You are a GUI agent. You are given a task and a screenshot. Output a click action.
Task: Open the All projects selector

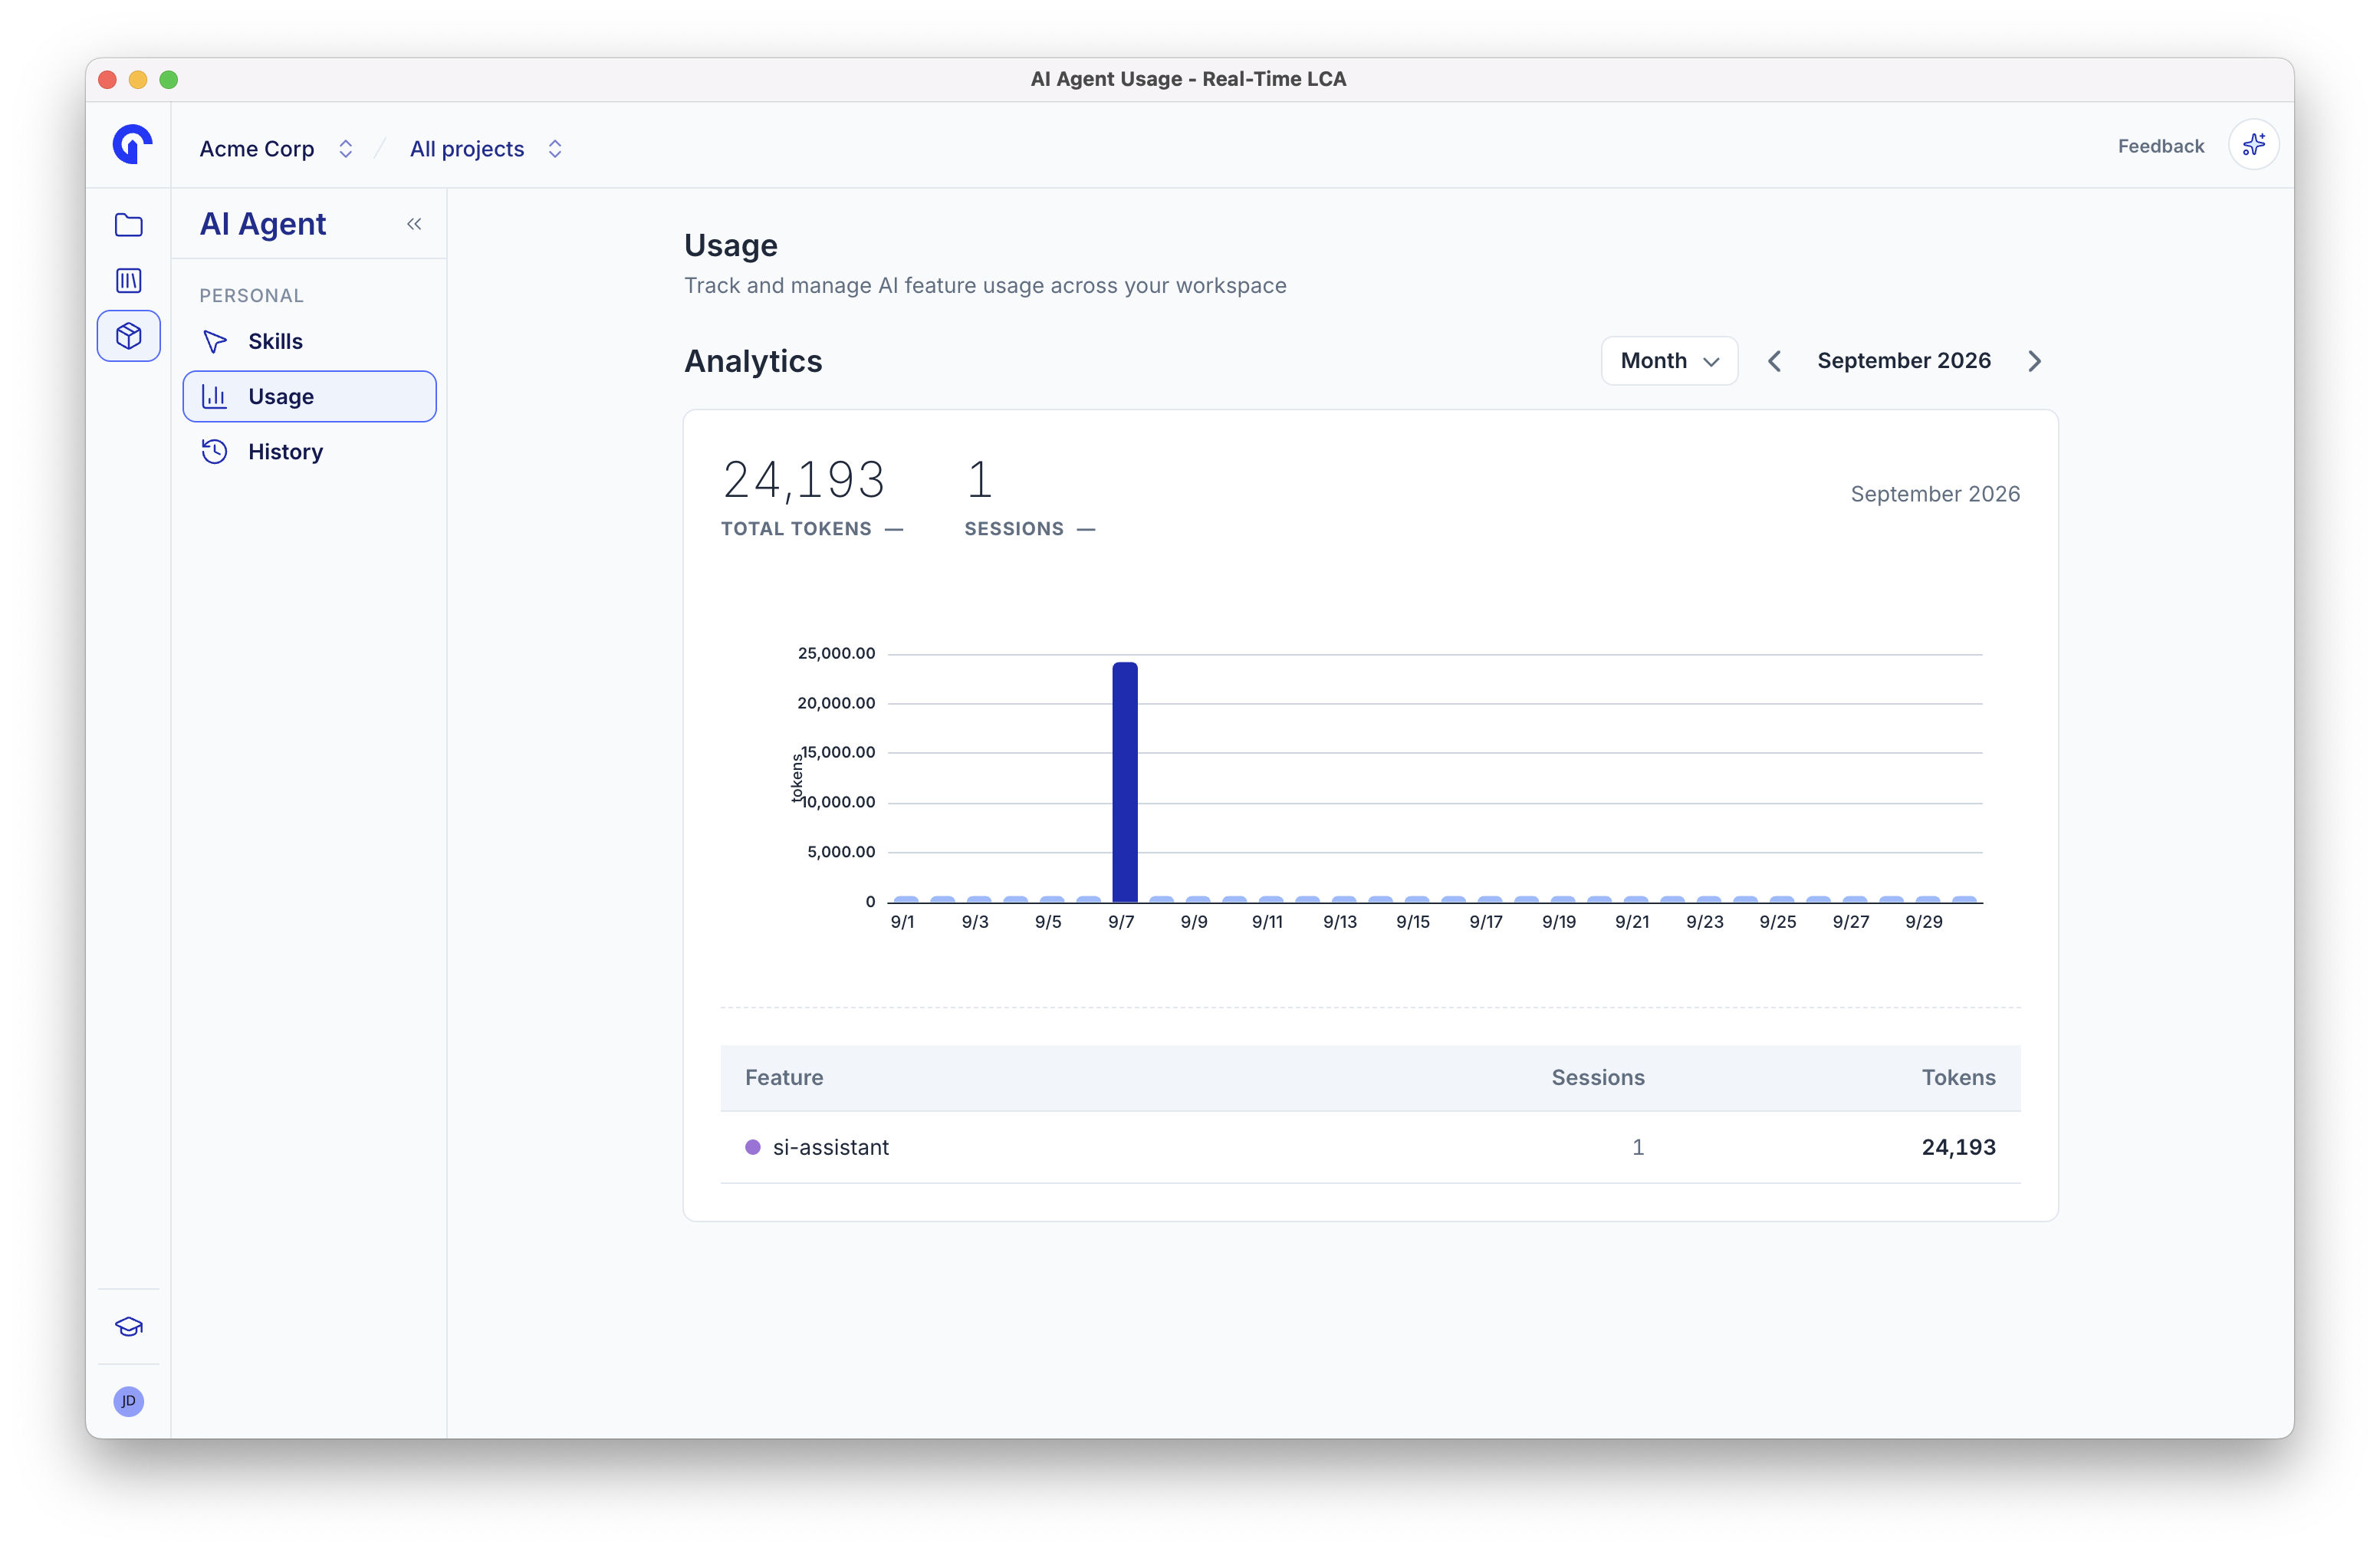tap(486, 149)
